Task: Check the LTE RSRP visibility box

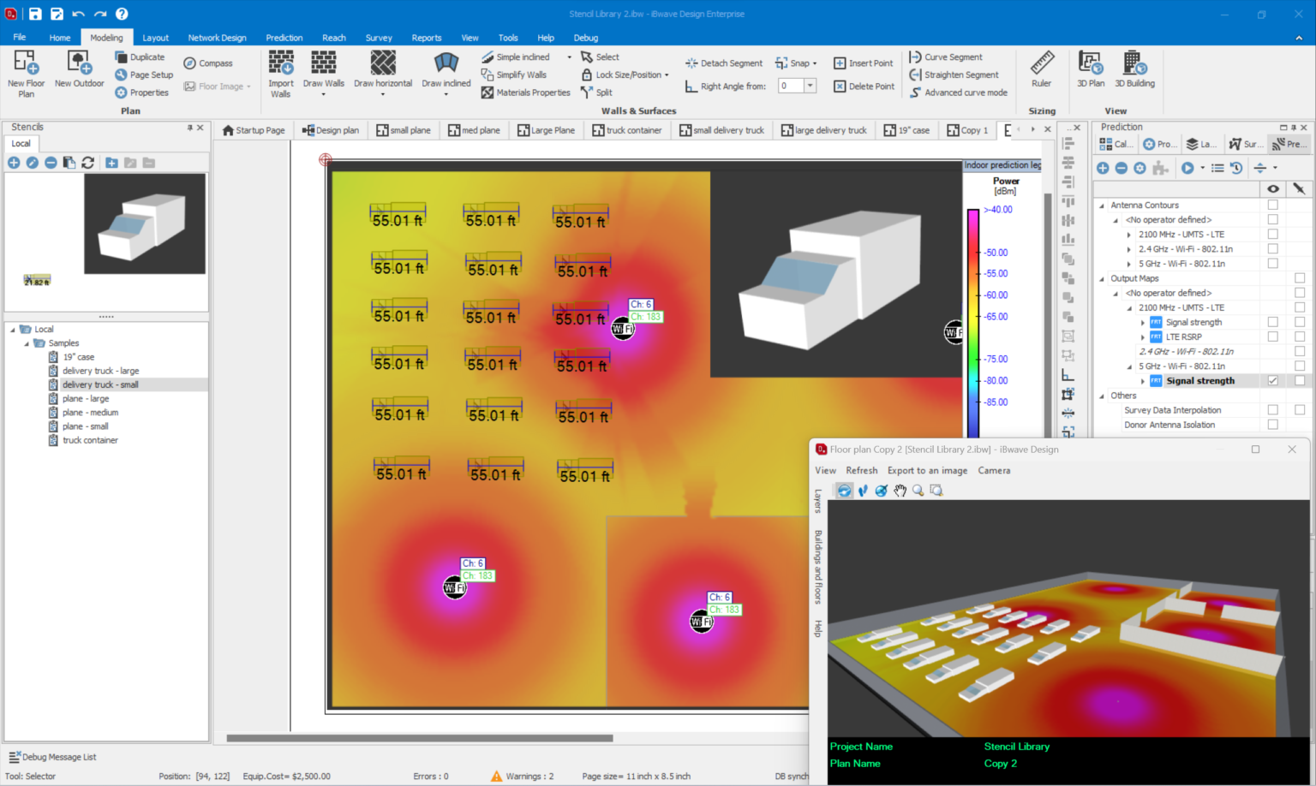Action: [x=1271, y=336]
